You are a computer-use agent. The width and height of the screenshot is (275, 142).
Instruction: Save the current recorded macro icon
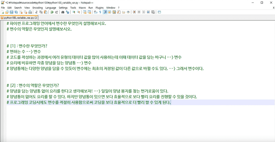tap(153, 12)
